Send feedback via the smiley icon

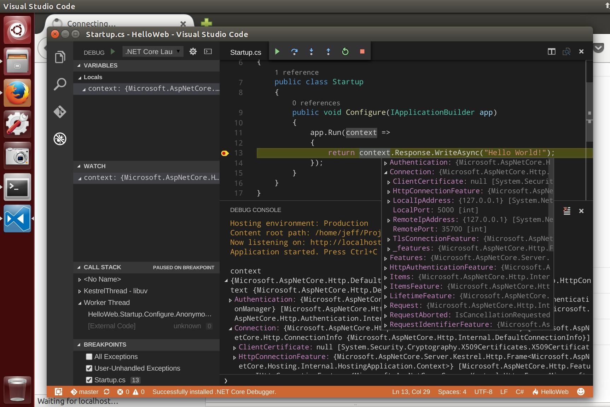(x=581, y=391)
